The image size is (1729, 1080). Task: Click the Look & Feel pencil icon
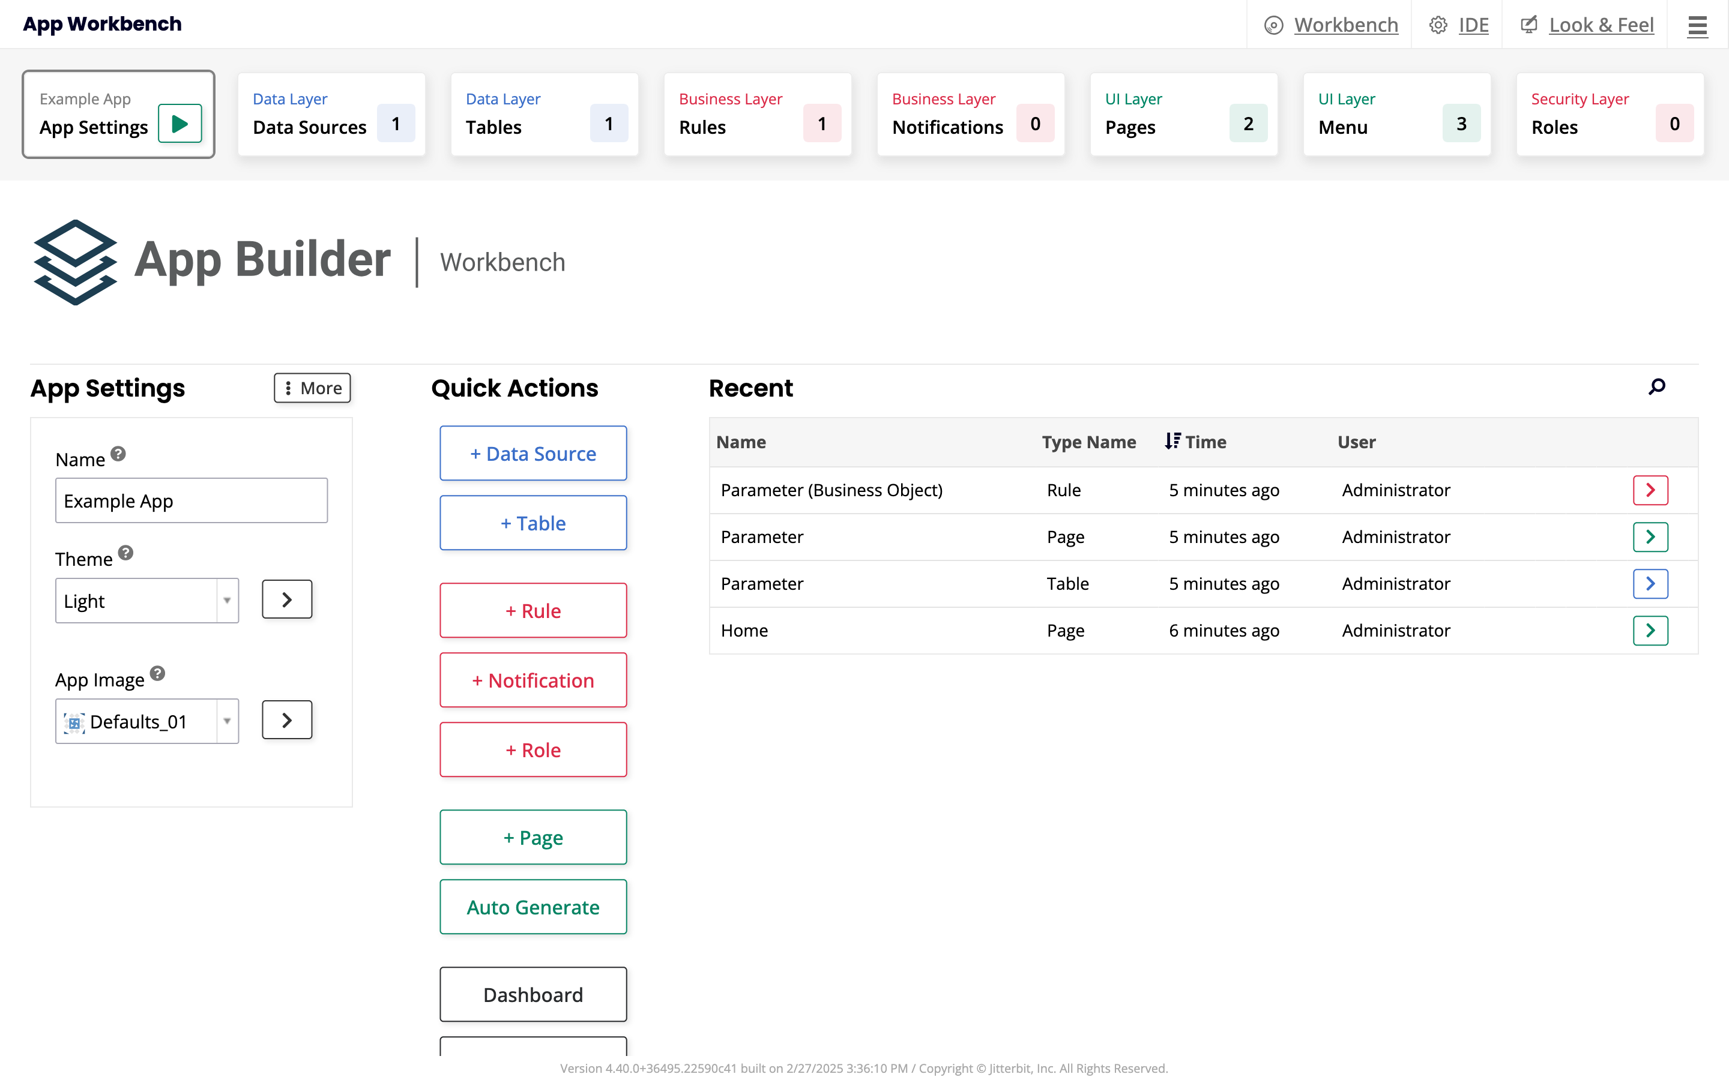tap(1529, 24)
